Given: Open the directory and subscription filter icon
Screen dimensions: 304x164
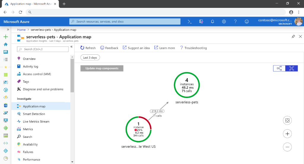Looking at the screenshot, I should [x=201, y=22].
